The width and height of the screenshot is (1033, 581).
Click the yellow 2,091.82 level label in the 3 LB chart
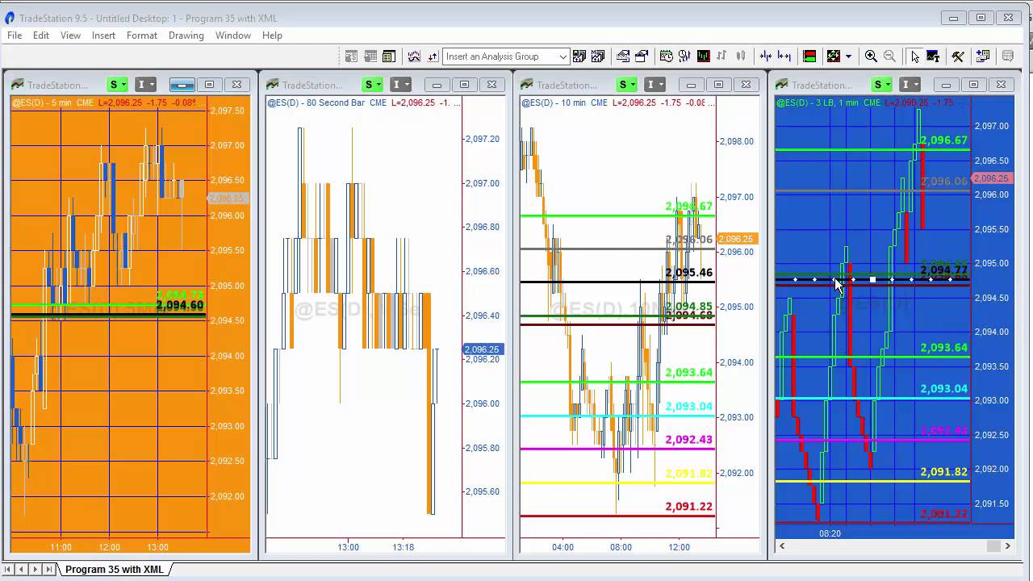944,472
